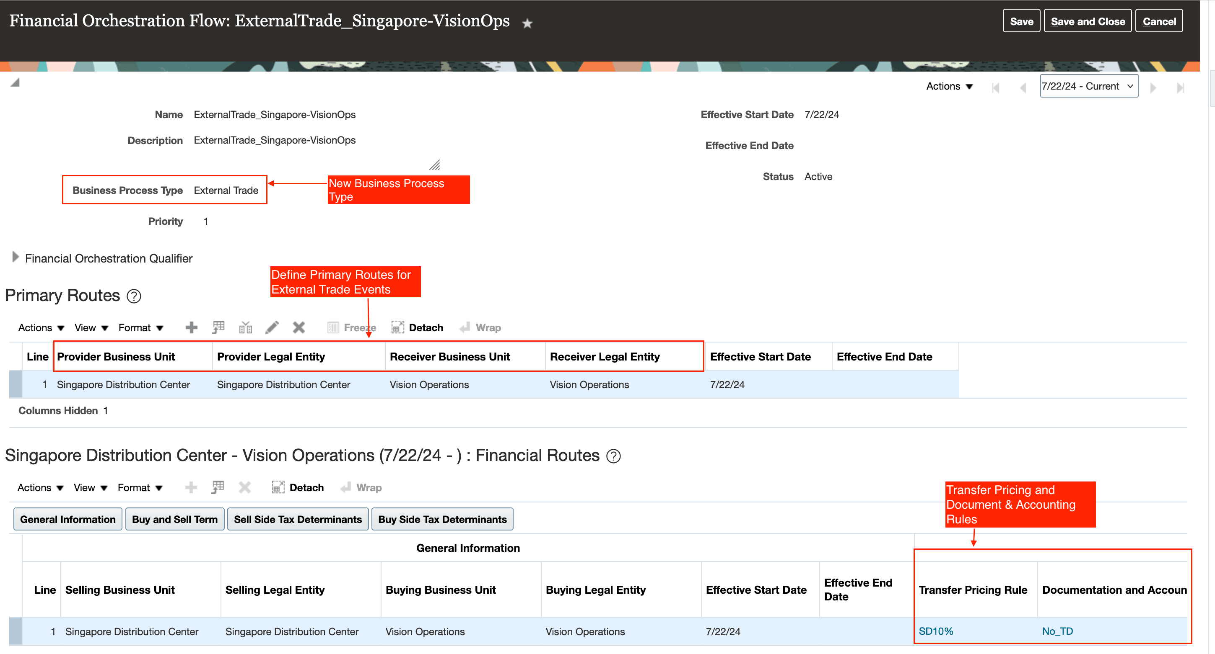Expand the Financial Orchestration Qualifier section
The width and height of the screenshot is (1215, 654).
click(15, 257)
